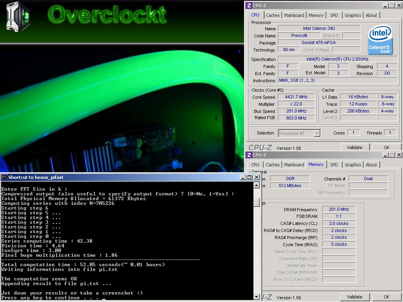The image size is (403, 302).
Task: Click the Prescott code name value
Action: 299,35
